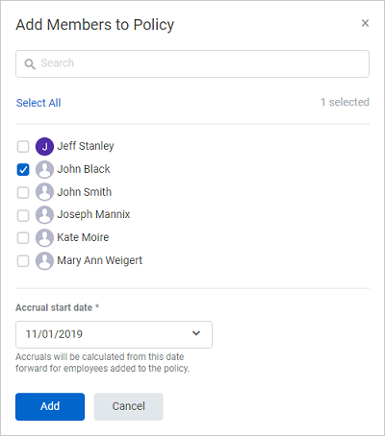Uncheck the John Black checkbox
The height and width of the screenshot is (436, 385).
[23, 170]
